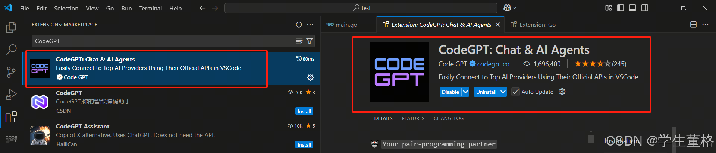Open the Search view in activity bar
This screenshot has width=716, height=153.
pyautogui.click(x=11, y=50)
